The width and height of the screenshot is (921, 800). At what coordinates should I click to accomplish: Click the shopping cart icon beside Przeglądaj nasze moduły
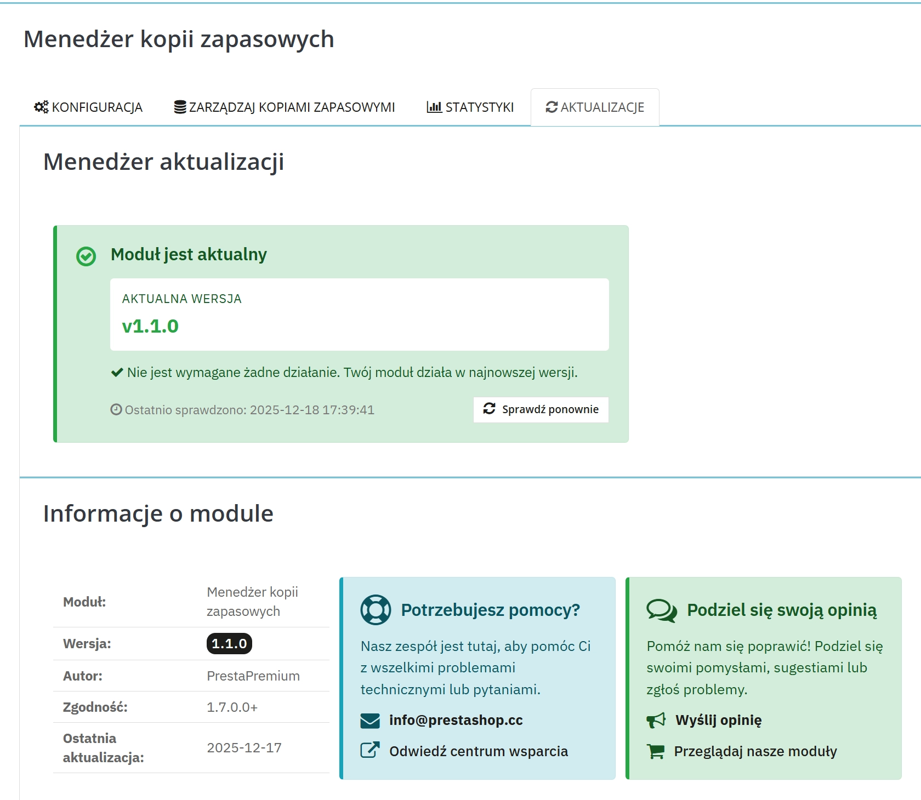656,751
